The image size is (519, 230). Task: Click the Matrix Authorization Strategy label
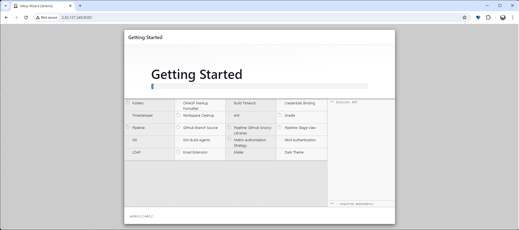[x=250, y=143]
